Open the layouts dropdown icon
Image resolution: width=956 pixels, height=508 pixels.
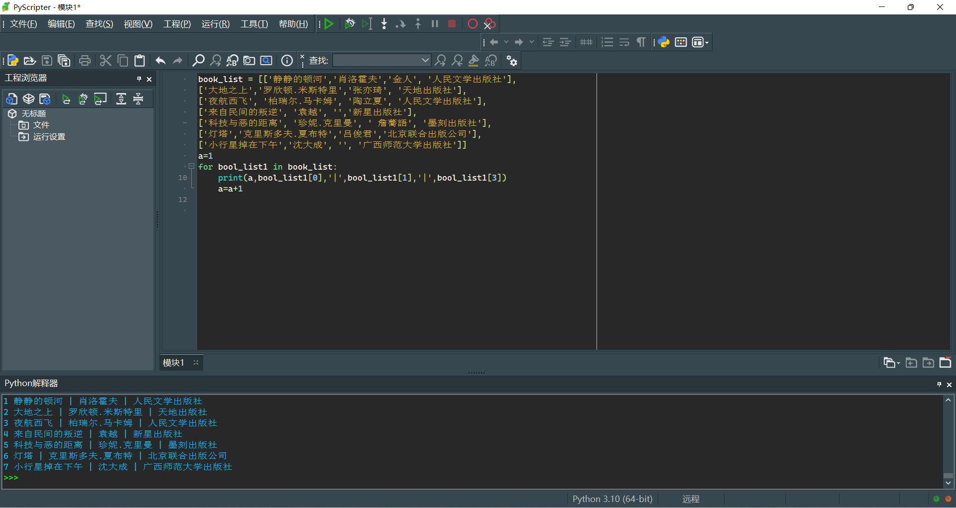point(700,42)
